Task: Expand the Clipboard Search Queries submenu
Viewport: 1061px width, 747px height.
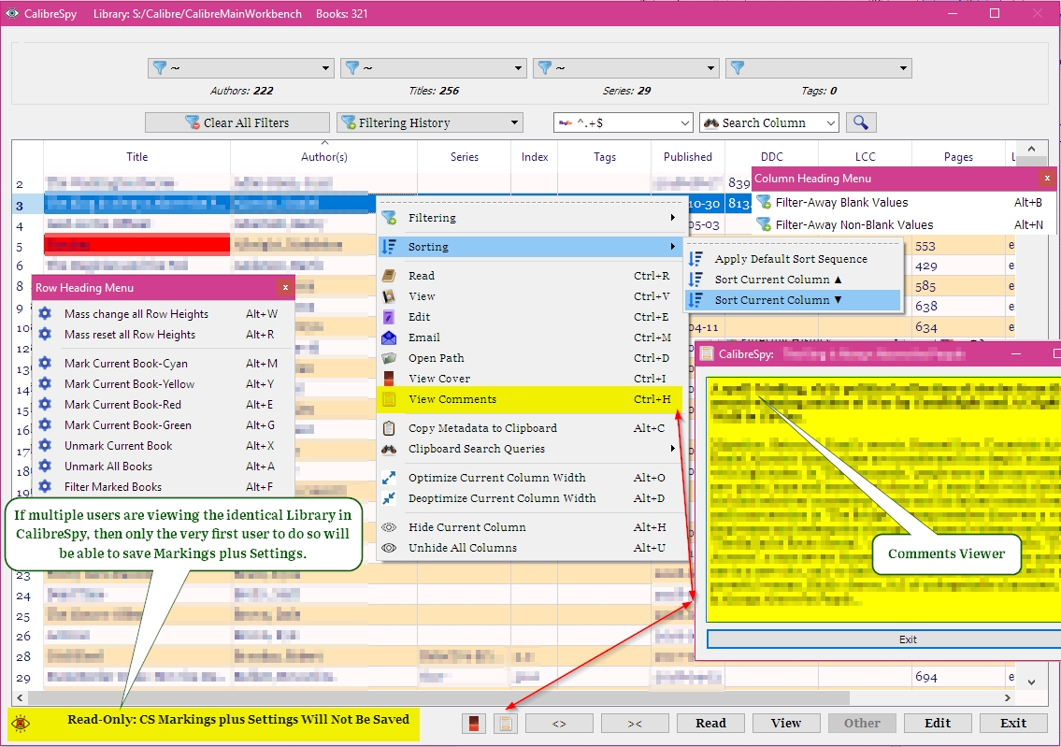Action: click(673, 448)
